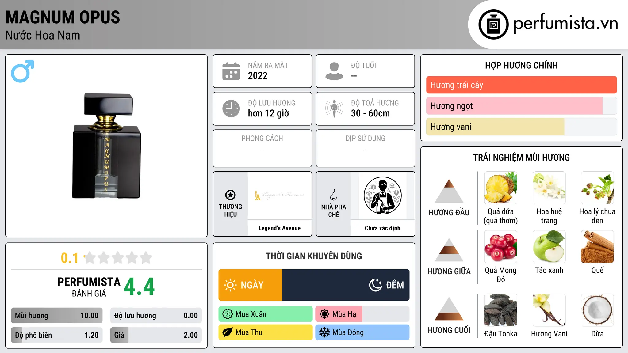
Task: Click the PHONG CÁCH style card
Action: (262, 148)
